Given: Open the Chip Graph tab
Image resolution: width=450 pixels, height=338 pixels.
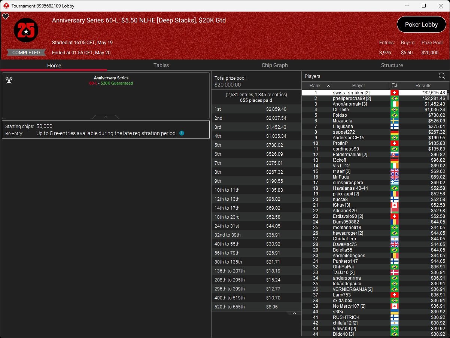Looking at the screenshot, I should (274, 65).
